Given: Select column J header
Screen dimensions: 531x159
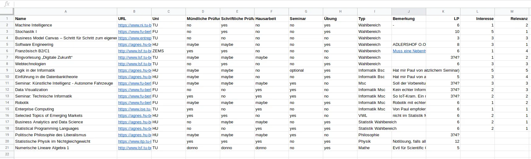Looking at the screenshot, I should pyautogui.click(x=409, y=11).
